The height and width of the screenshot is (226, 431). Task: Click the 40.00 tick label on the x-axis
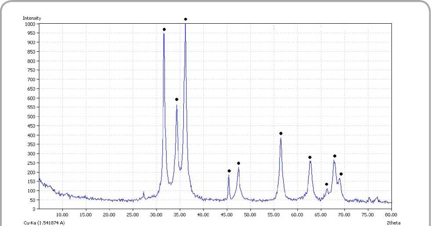[203, 215]
